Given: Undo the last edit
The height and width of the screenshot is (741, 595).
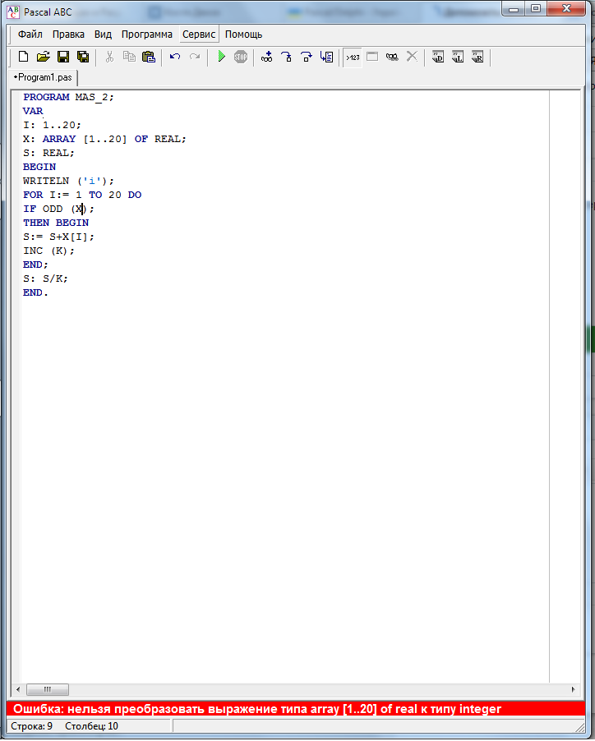Looking at the screenshot, I should click(x=174, y=57).
